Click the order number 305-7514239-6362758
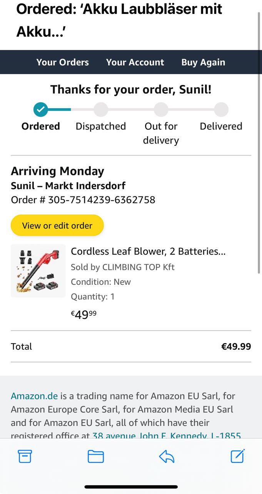The height and width of the screenshot is (494, 262). tap(102, 200)
